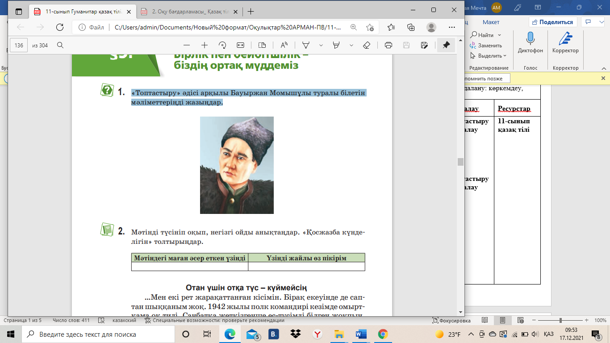Viewport: 610px width, 343px height.
Task: Open the Корректор editor in Word
Action: coord(565,43)
